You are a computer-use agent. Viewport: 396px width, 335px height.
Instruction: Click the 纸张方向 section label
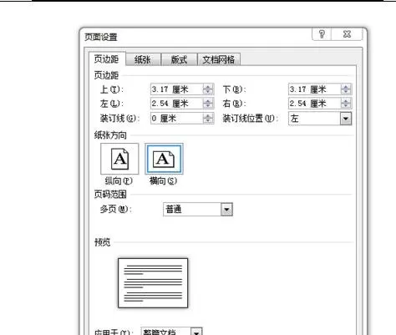click(x=110, y=135)
